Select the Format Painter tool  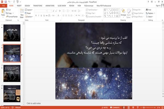point(12,17)
